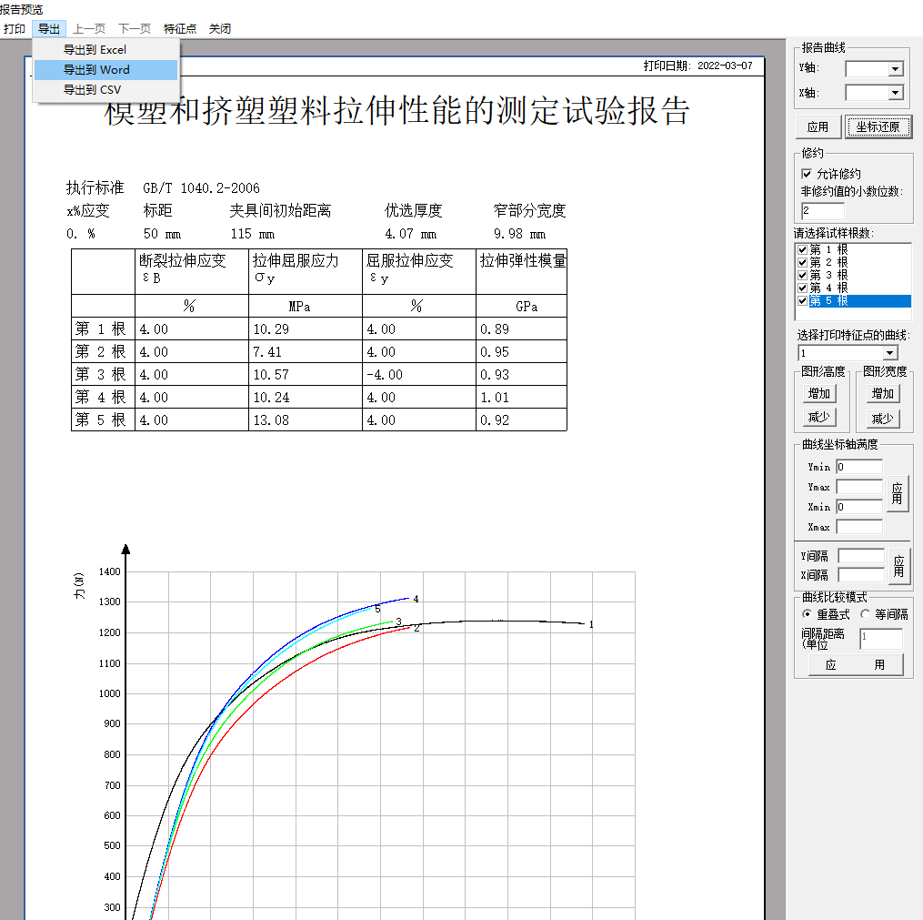Click the 0.89 modulus cell
The width and height of the screenshot is (923, 920).
point(521,329)
